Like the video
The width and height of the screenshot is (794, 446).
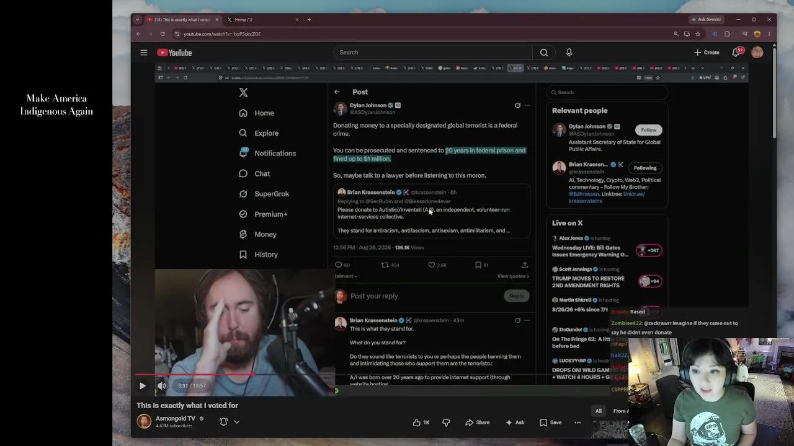point(421,422)
